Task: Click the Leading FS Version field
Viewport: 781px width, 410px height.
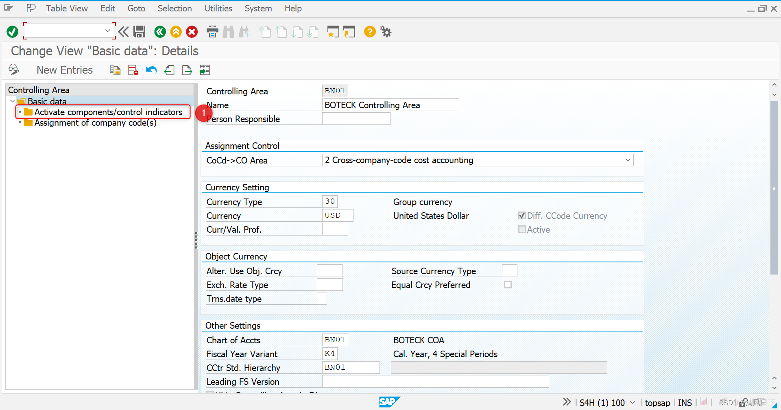Action: click(435, 382)
